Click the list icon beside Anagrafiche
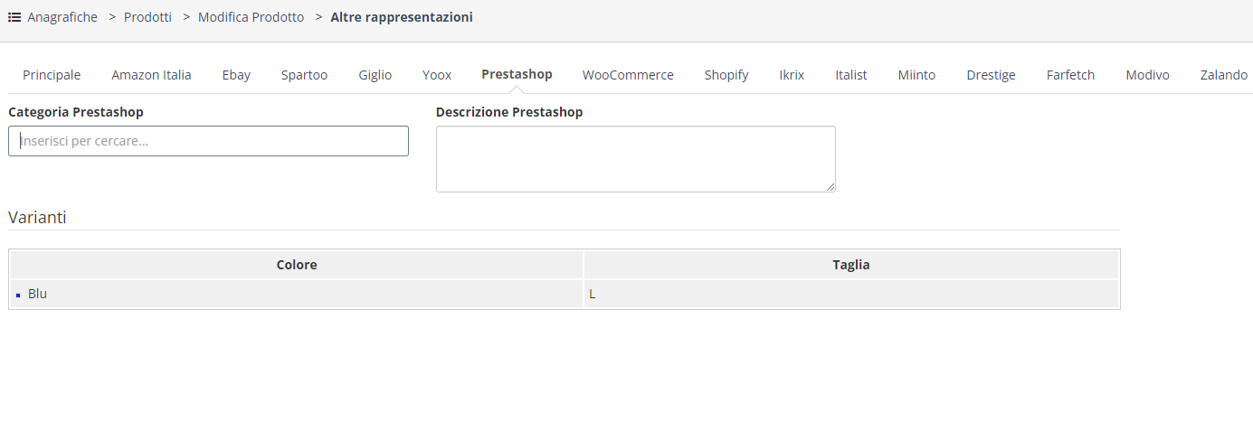The width and height of the screenshot is (1253, 422). tap(14, 17)
